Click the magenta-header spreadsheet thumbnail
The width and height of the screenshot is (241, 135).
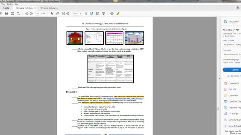pyautogui.click(x=114, y=38)
